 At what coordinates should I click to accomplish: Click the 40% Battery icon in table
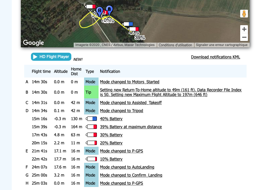point(91,119)
